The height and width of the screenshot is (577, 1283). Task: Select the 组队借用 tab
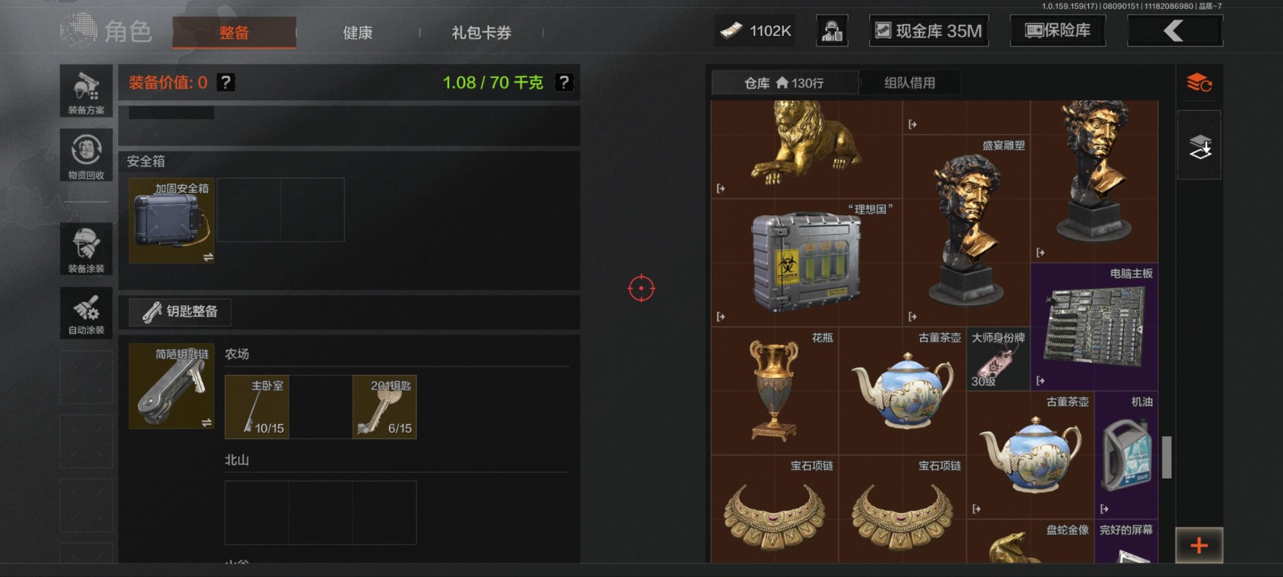(909, 83)
